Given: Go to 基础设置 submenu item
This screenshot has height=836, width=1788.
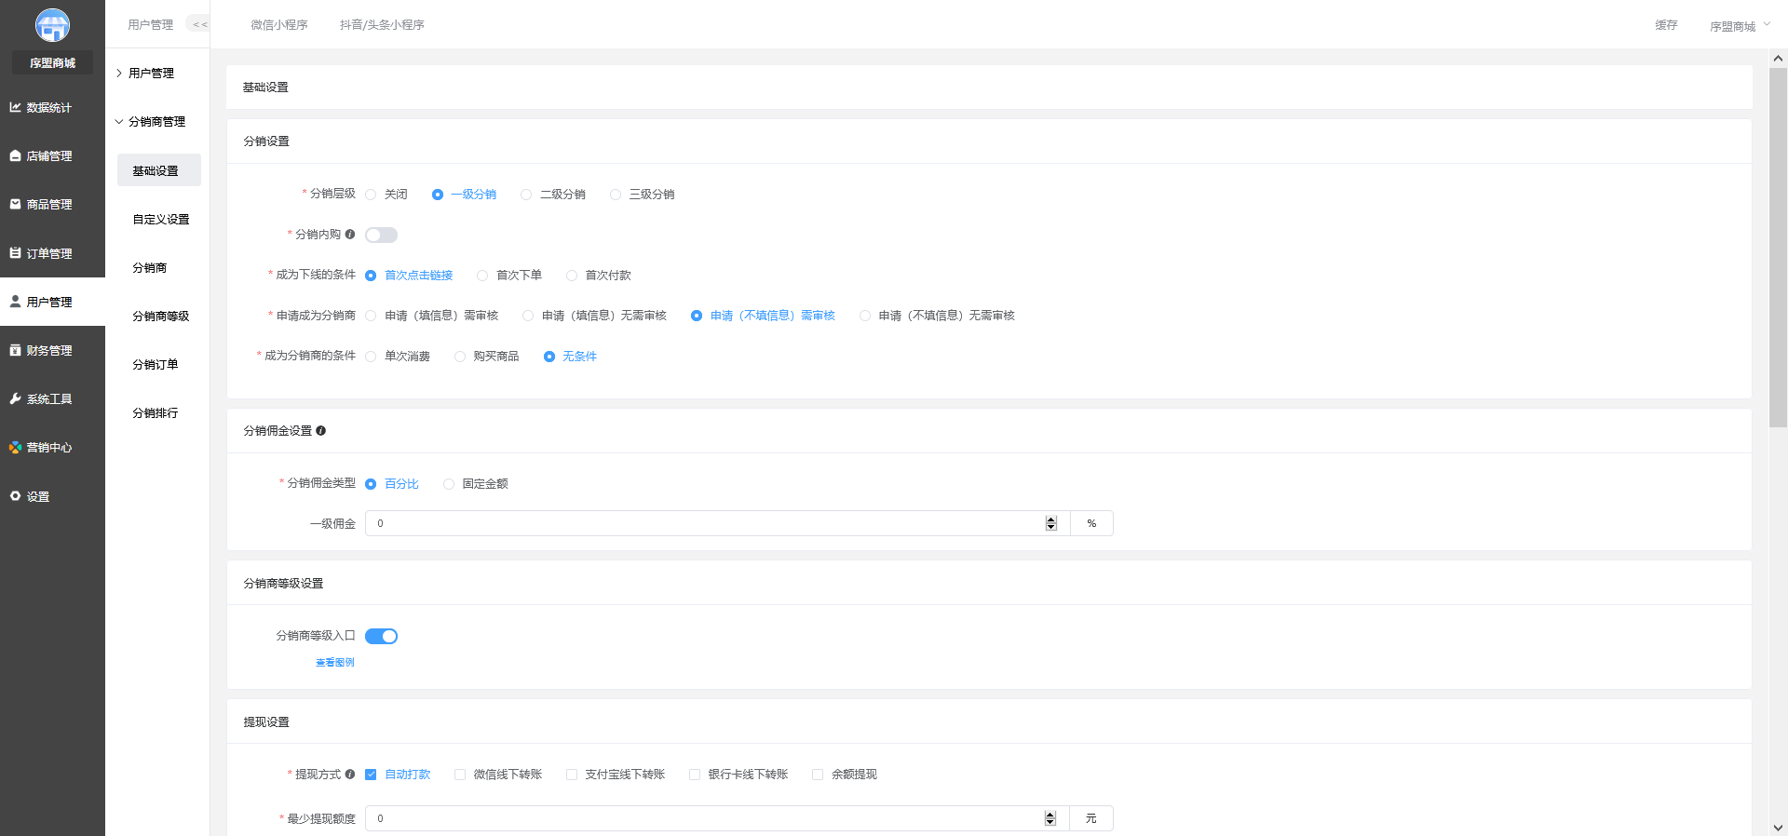Looking at the screenshot, I should [x=159, y=170].
